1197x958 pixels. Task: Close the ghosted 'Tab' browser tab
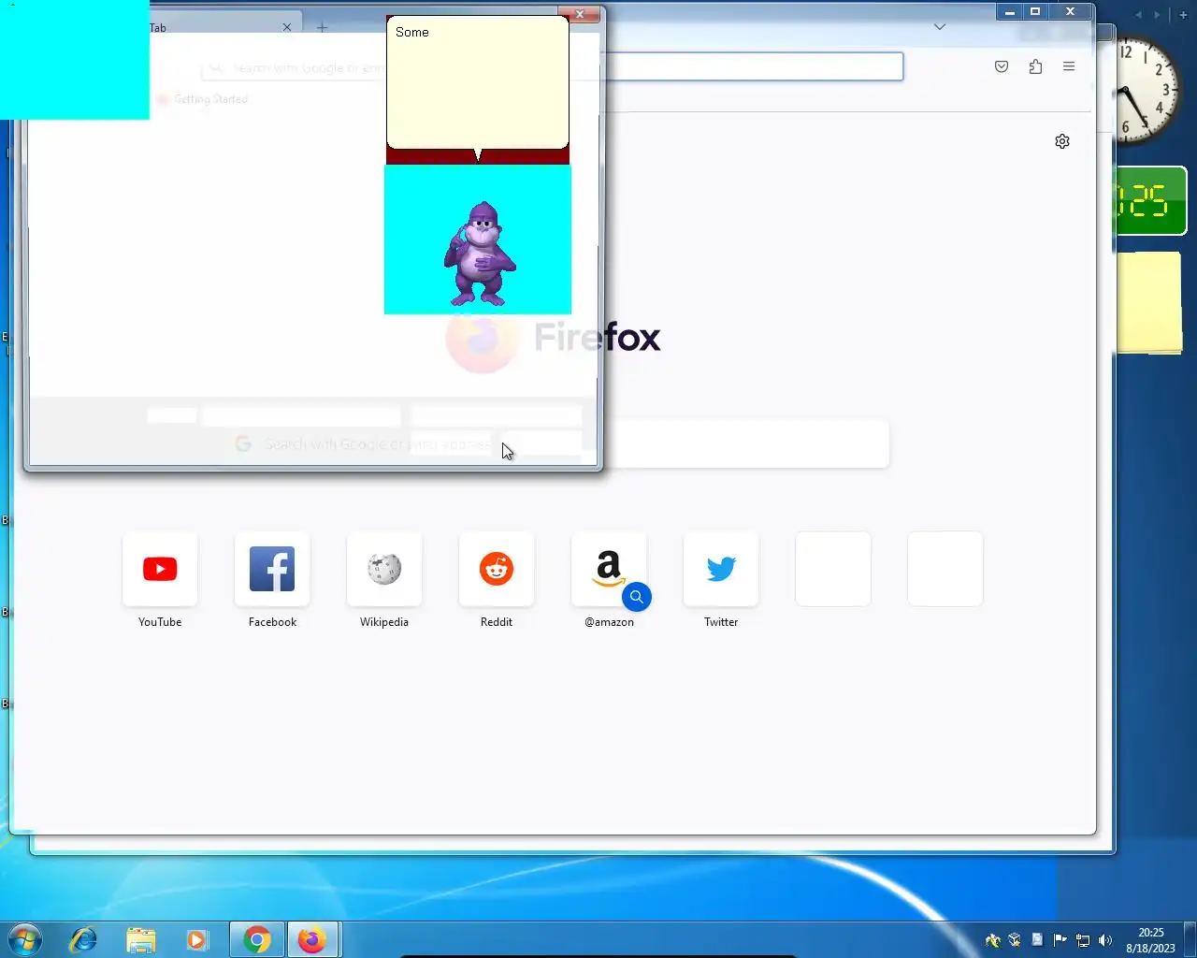click(x=287, y=27)
